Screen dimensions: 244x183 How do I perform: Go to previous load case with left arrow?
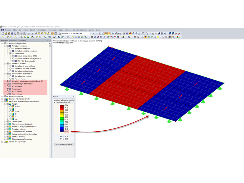[94, 33]
